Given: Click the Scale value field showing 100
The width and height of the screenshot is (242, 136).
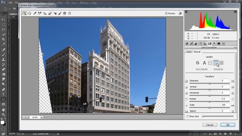Looking at the screenshot, I should click(225, 105).
